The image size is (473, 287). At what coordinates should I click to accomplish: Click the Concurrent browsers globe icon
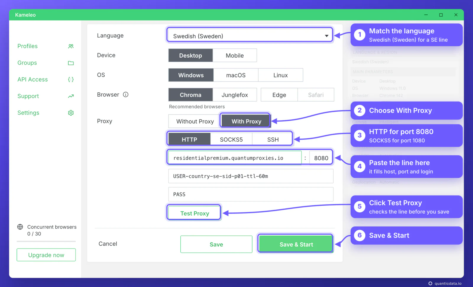click(x=20, y=227)
